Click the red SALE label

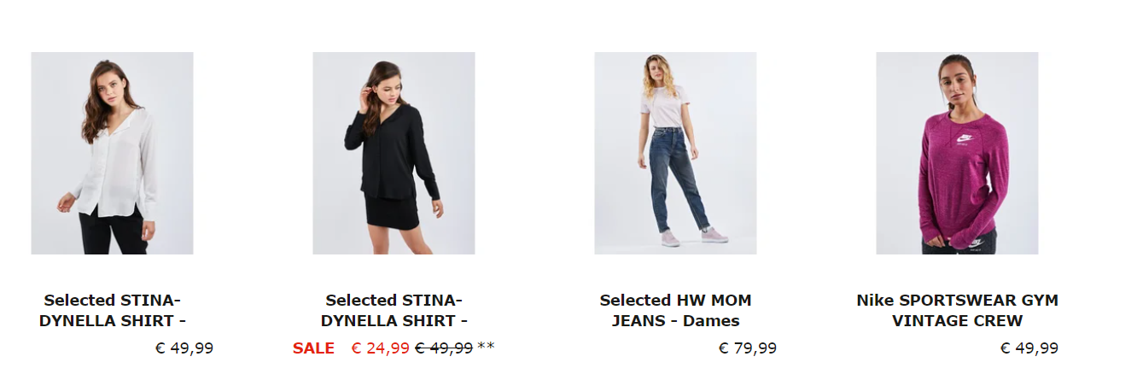(313, 348)
